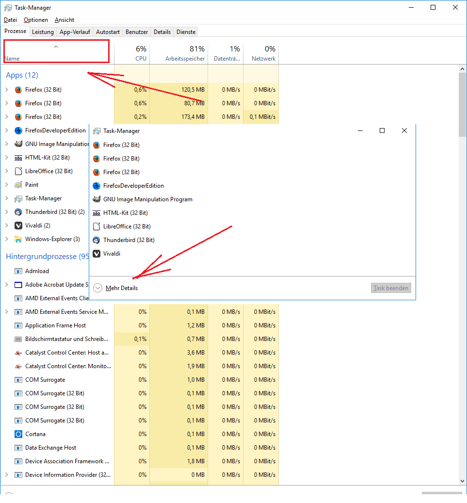The image size is (467, 503).
Task: Click Catalyst Control Center: Host icon
Action: 18,353
